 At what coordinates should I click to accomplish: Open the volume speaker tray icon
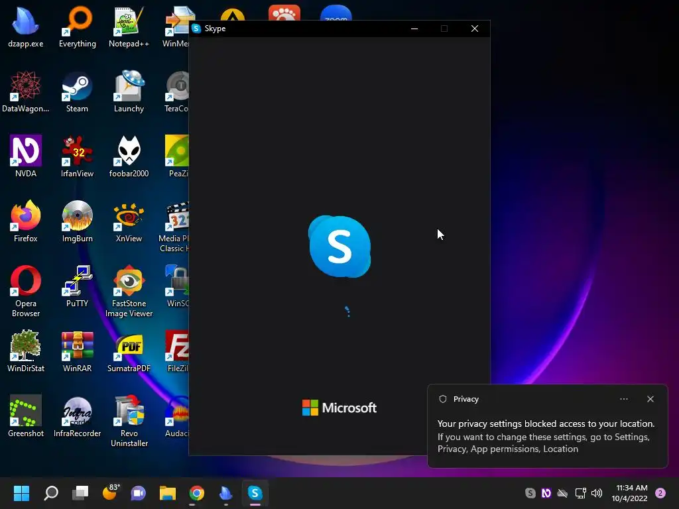point(597,493)
